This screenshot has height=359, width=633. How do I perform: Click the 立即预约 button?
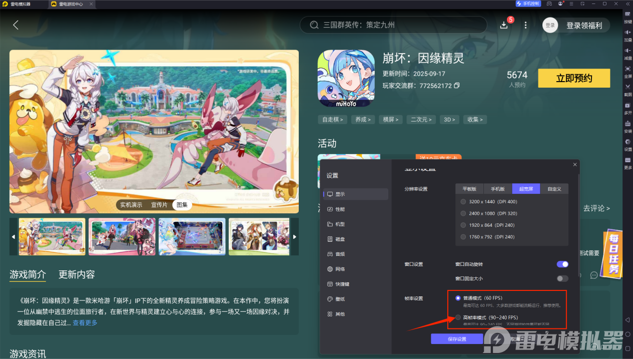574,78
